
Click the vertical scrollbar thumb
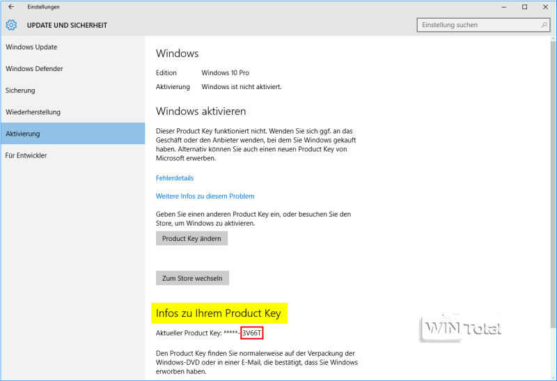point(553,183)
